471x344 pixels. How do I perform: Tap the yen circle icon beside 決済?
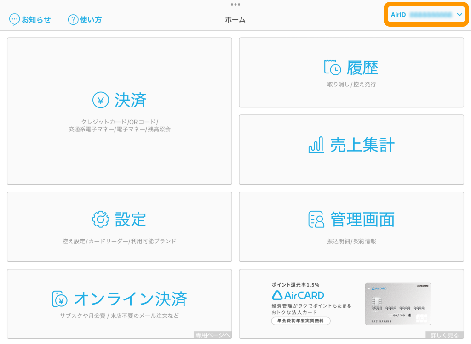point(101,100)
